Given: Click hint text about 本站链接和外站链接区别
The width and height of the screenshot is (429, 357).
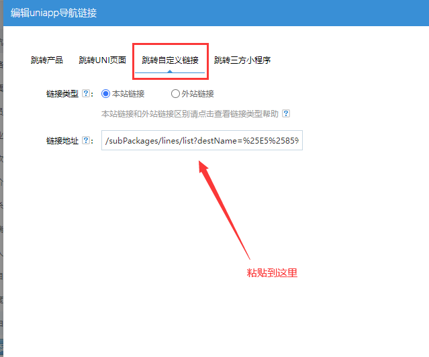Looking at the screenshot, I should click(x=189, y=114).
